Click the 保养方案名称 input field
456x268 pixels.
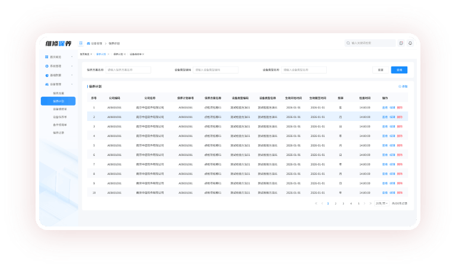point(128,70)
